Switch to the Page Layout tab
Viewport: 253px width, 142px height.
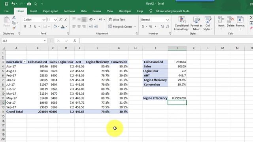coord(50,11)
